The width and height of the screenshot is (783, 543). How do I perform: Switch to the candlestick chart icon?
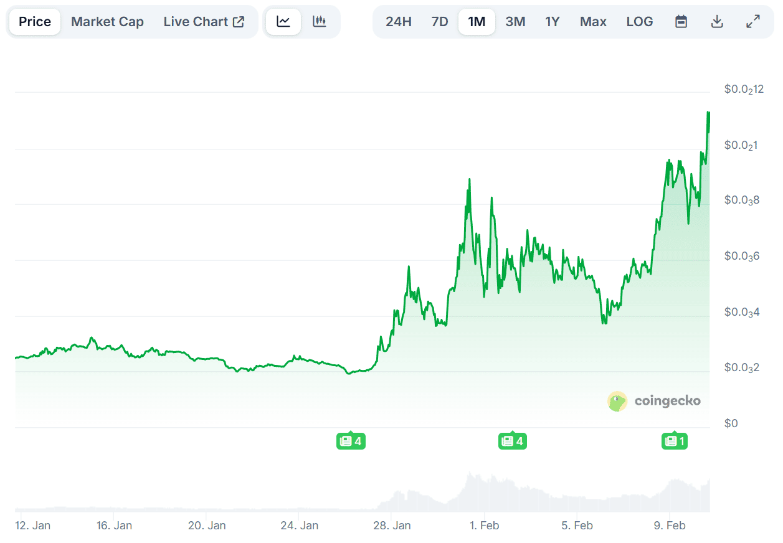click(x=320, y=21)
